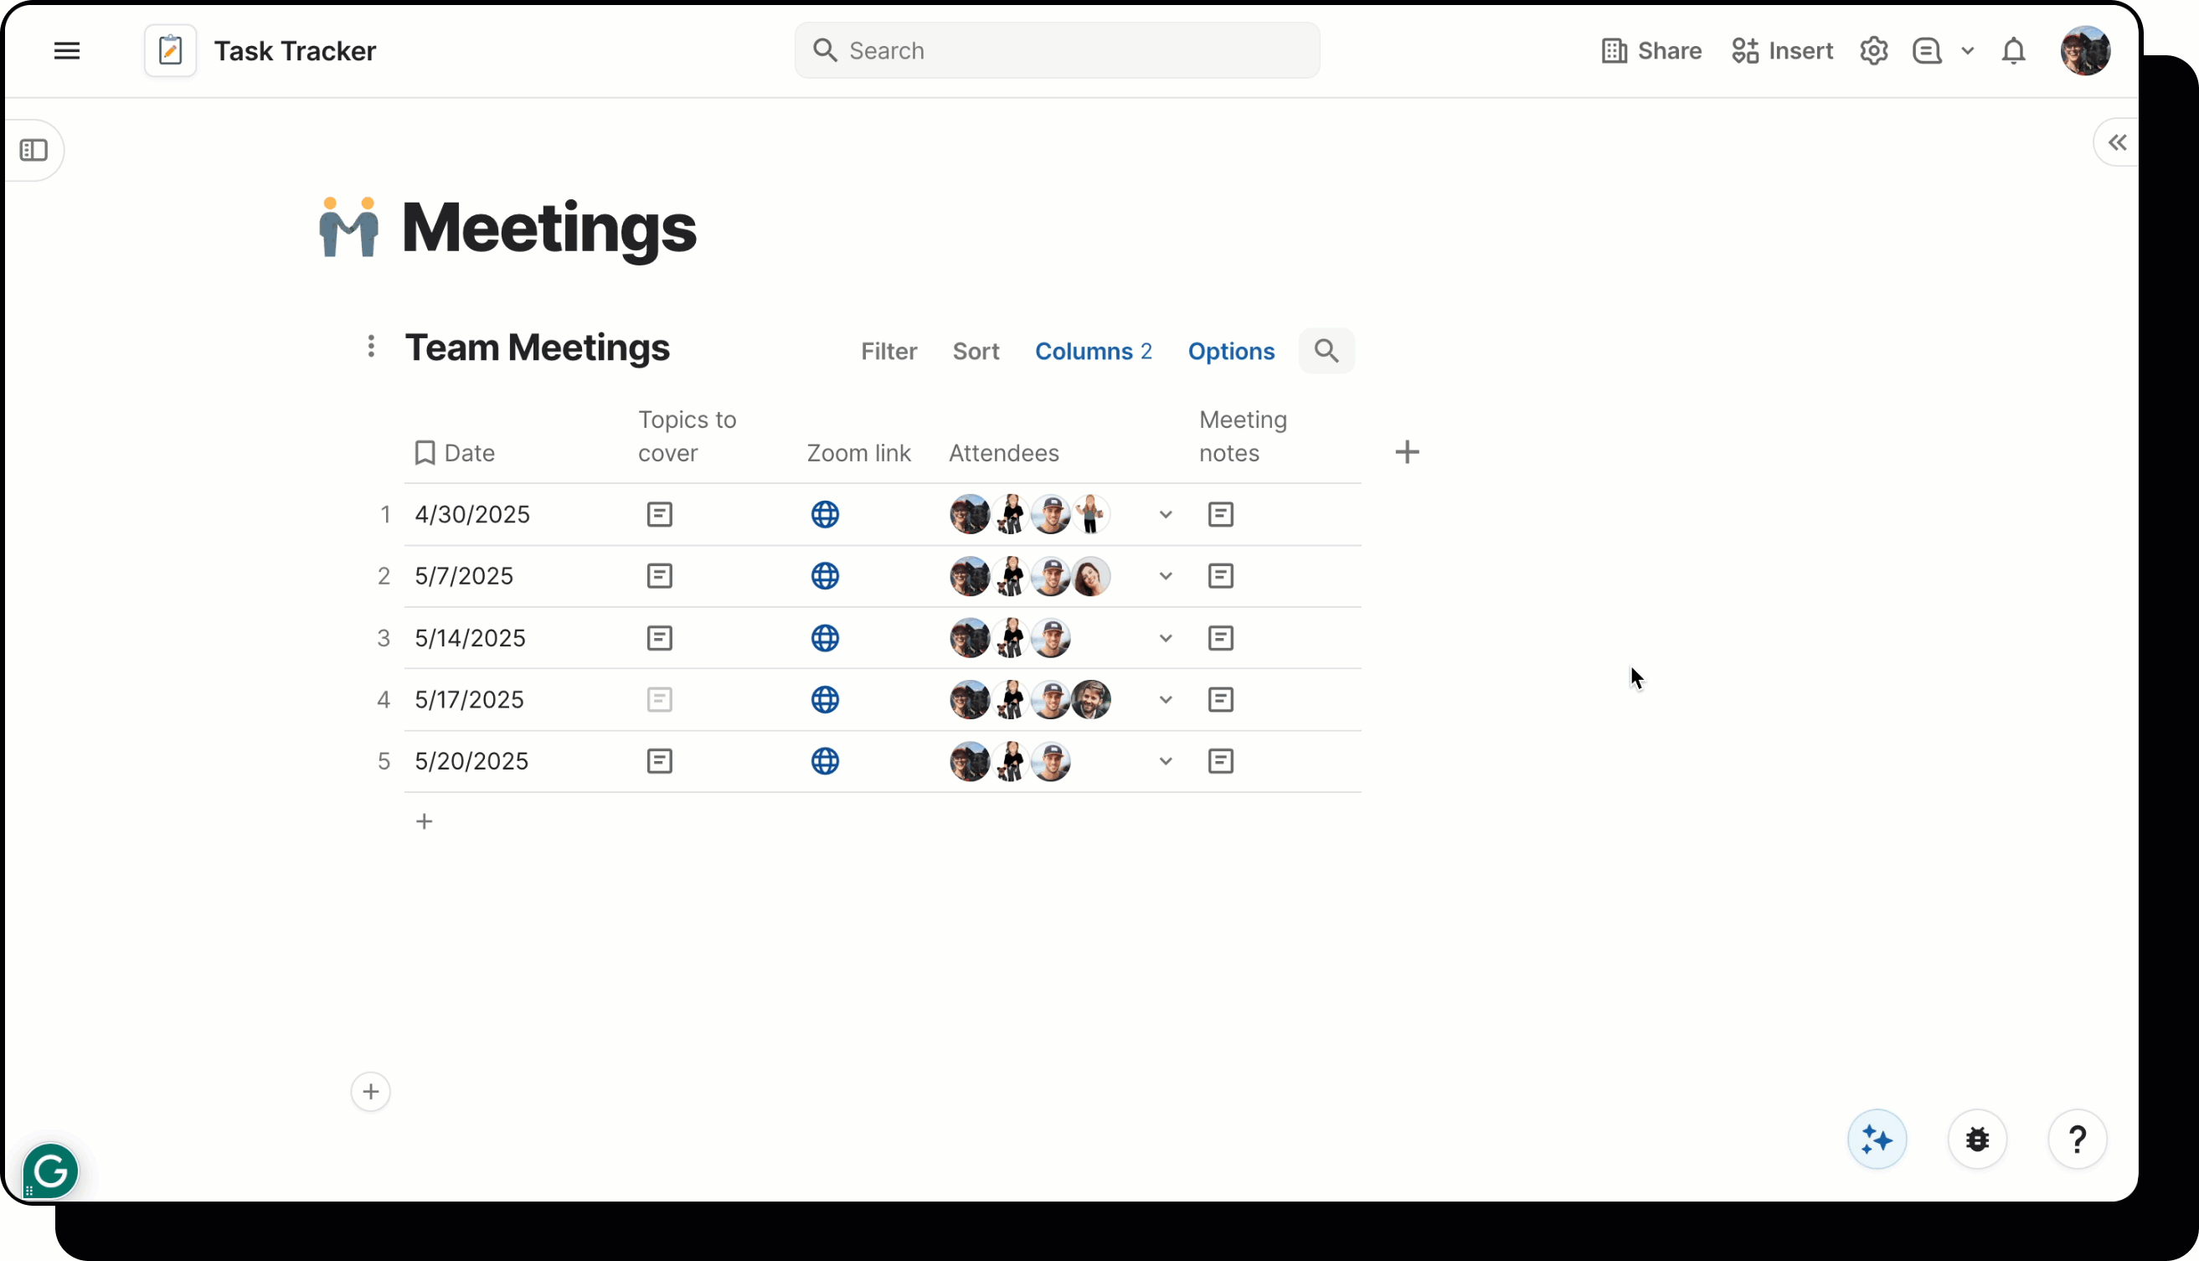Viewport: 2199px width, 1261px height.
Task: Open the Grammarly icon in the corner
Action: pyautogui.click(x=49, y=1170)
